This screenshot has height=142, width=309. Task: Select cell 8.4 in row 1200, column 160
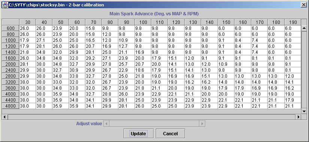click(243, 46)
